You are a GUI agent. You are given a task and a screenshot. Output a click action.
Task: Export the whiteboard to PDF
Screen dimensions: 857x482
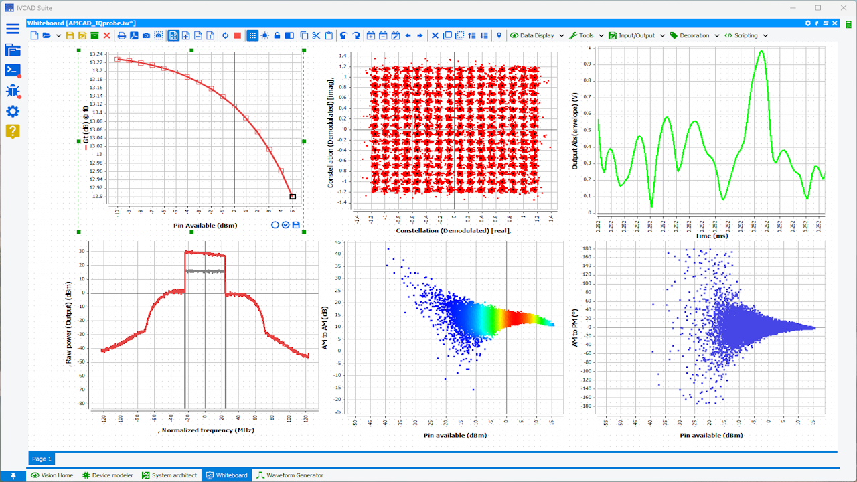[x=134, y=35]
